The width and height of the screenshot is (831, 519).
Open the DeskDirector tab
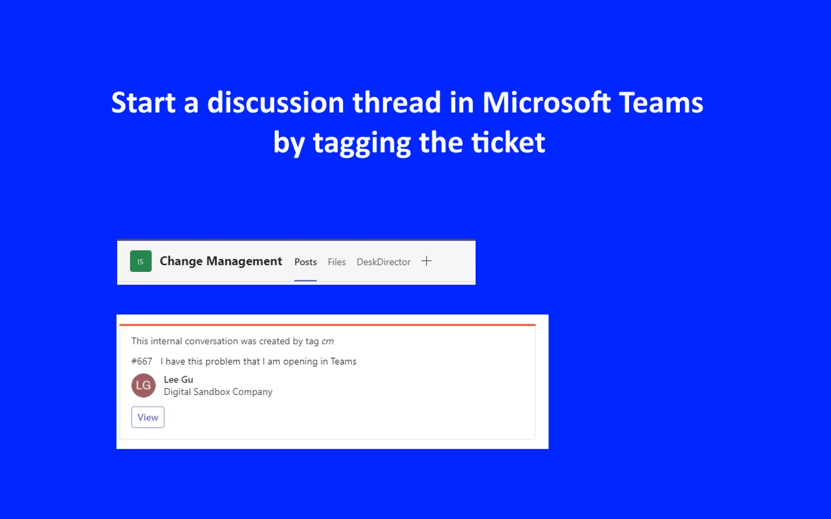point(383,262)
